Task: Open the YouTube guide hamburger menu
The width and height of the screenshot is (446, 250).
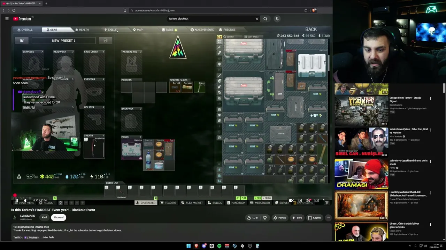Action: (7, 19)
